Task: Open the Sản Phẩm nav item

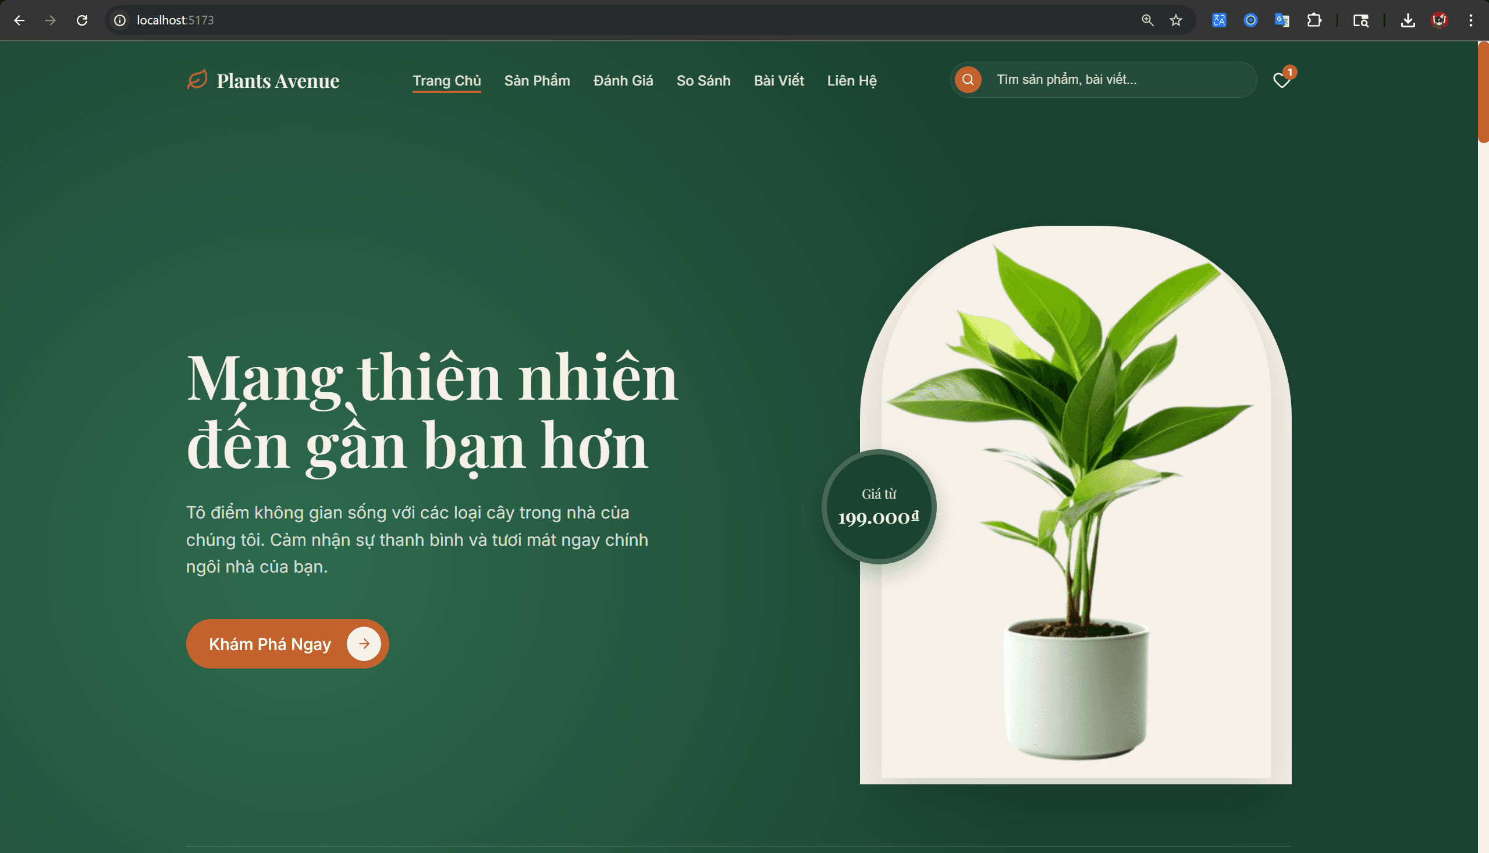Action: pyautogui.click(x=537, y=80)
